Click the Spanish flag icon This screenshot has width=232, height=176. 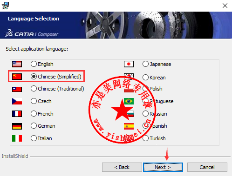pos(129,126)
